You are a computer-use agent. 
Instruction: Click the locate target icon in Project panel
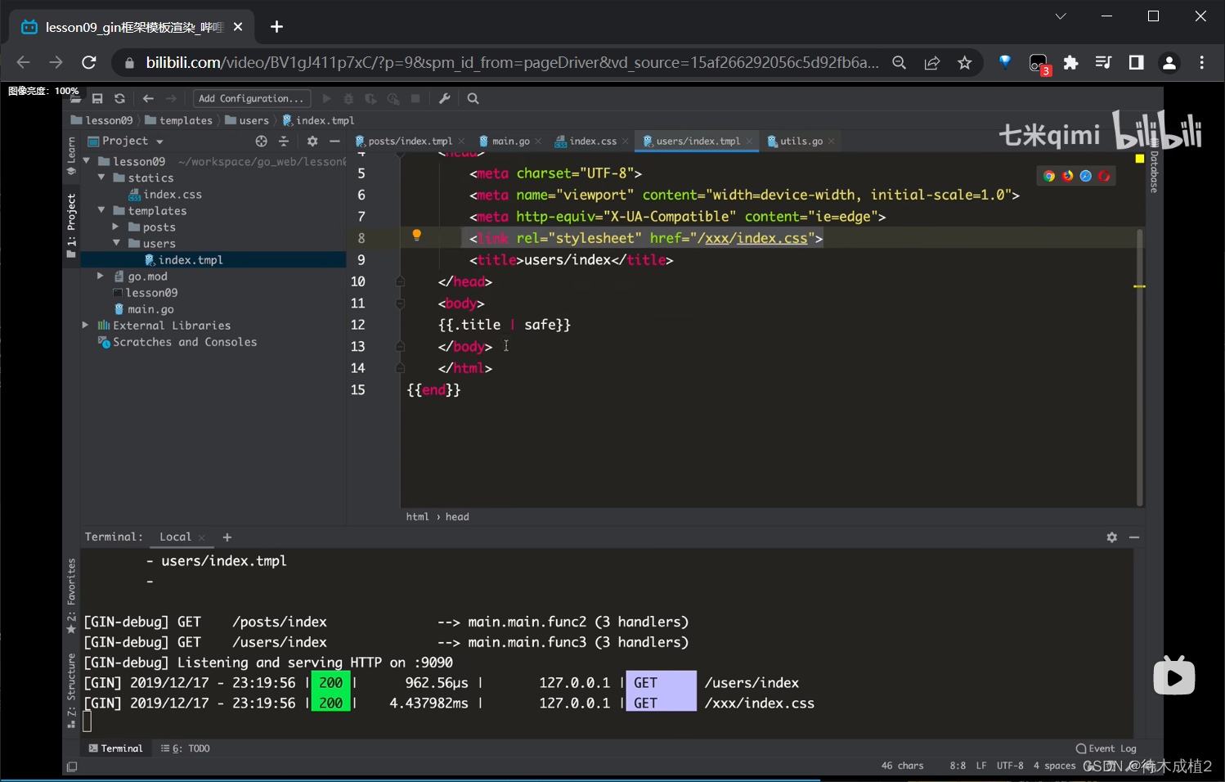(262, 142)
